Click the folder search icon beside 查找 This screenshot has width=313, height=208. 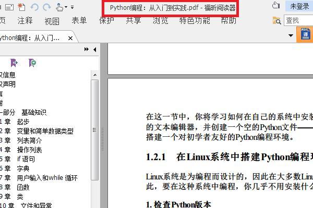point(276,20)
